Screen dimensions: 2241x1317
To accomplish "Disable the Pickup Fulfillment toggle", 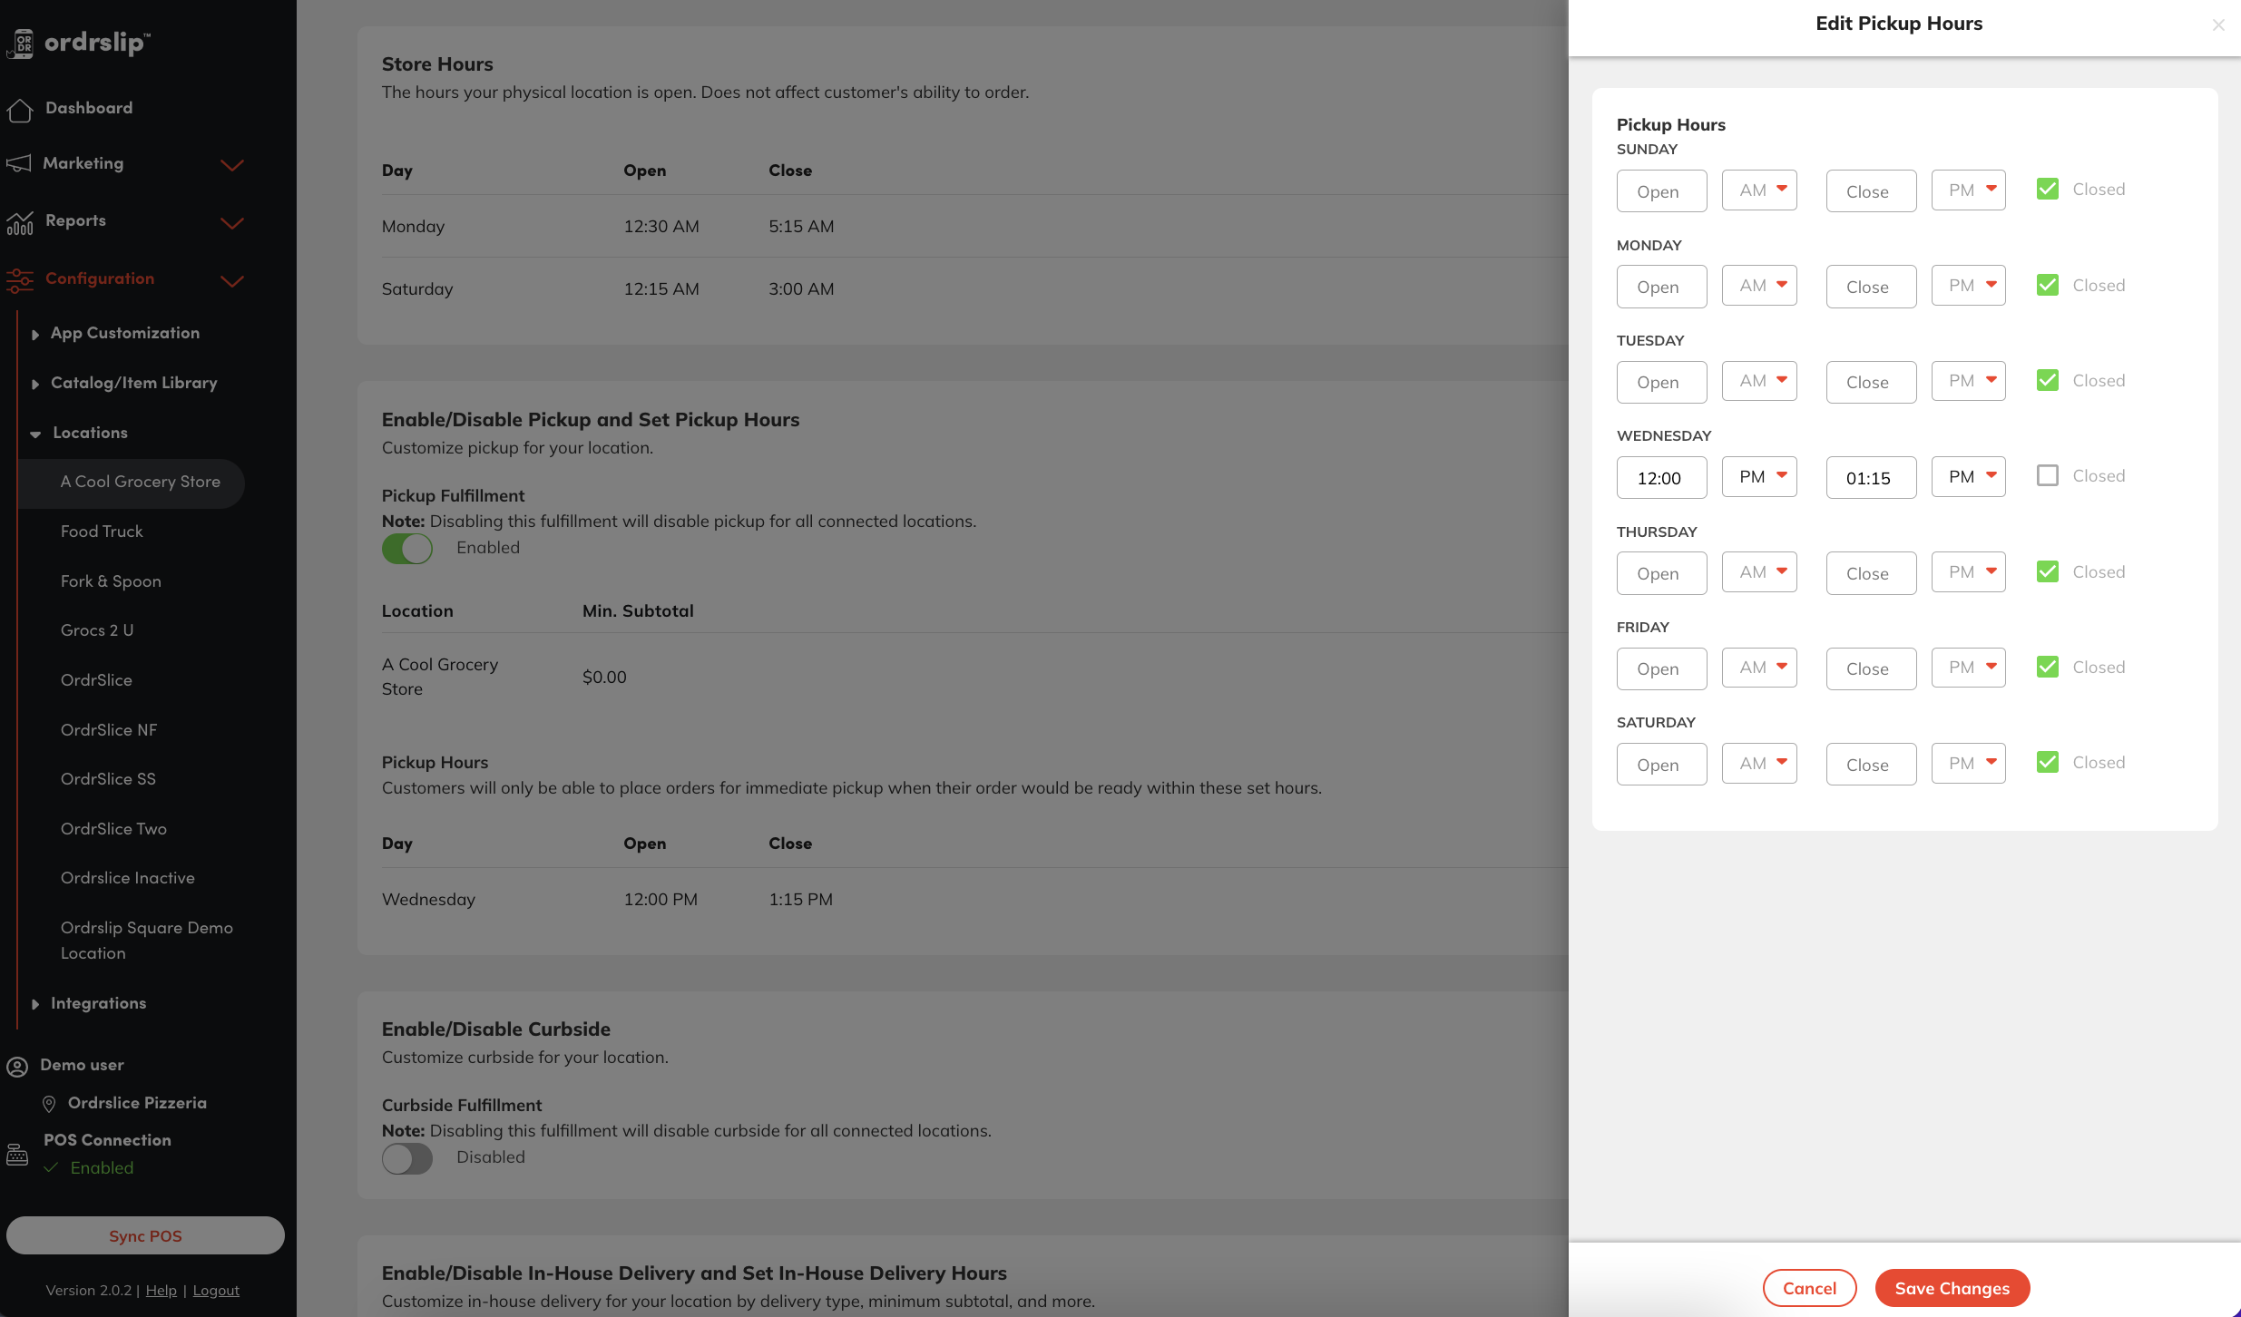I will click(406, 549).
